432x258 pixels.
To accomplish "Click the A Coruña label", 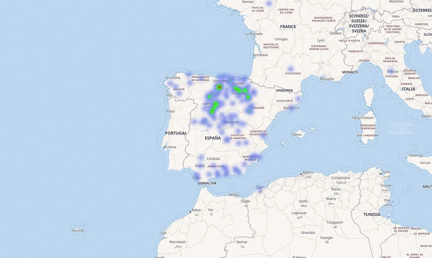I will click(x=173, y=78).
